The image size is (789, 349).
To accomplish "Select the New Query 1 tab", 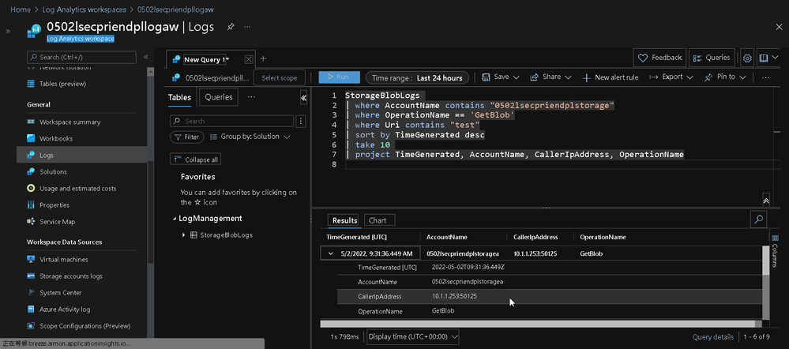I will [205, 59].
